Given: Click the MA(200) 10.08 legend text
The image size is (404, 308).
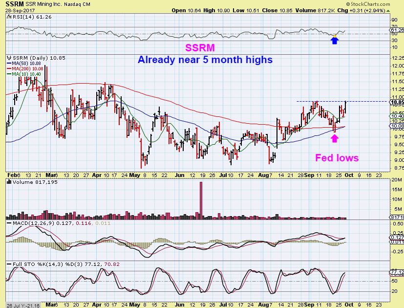Looking at the screenshot, I should (27, 68).
